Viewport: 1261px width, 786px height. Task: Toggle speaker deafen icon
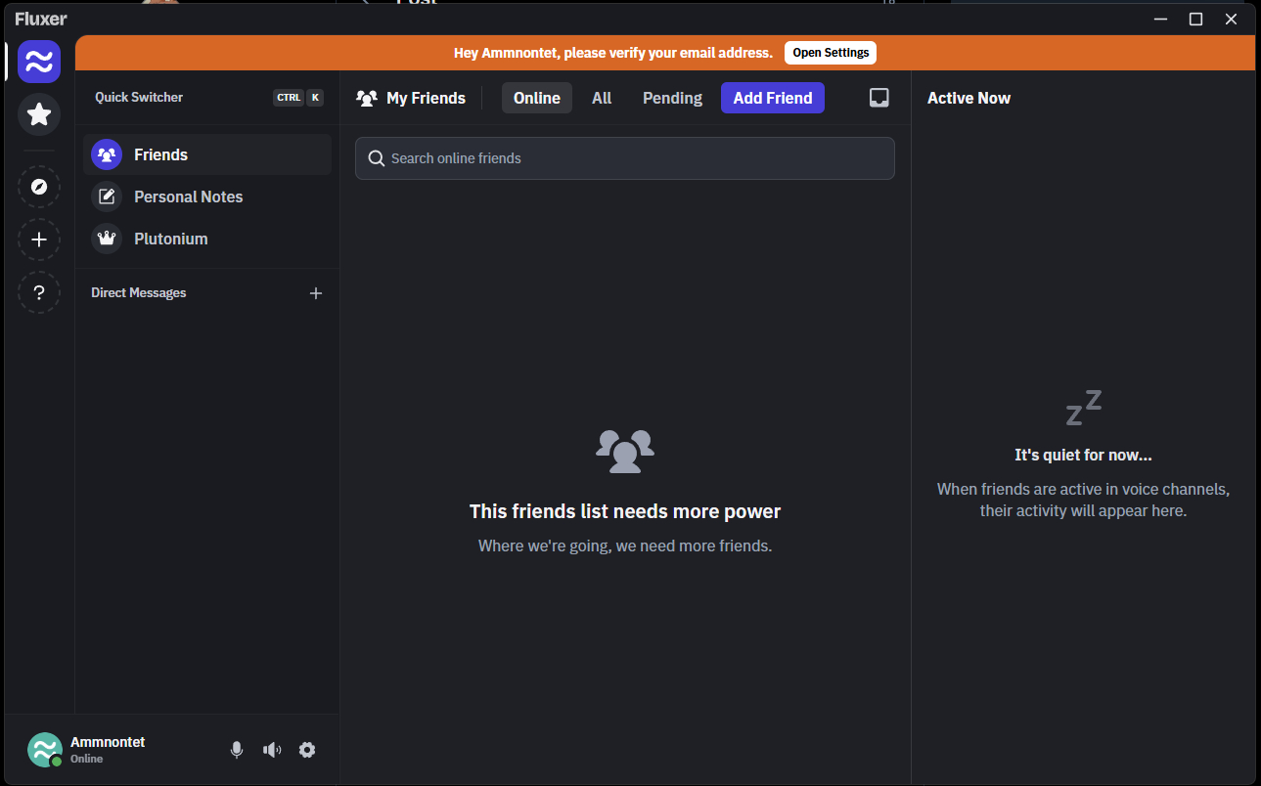[x=272, y=750]
